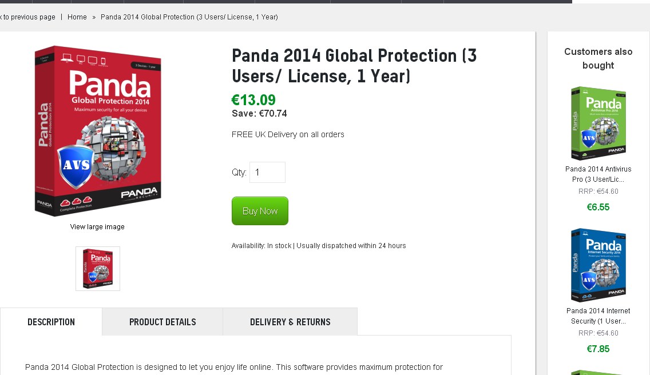Open the Delivery & Returns tab
The height and width of the screenshot is (375, 650).
pyautogui.click(x=290, y=321)
